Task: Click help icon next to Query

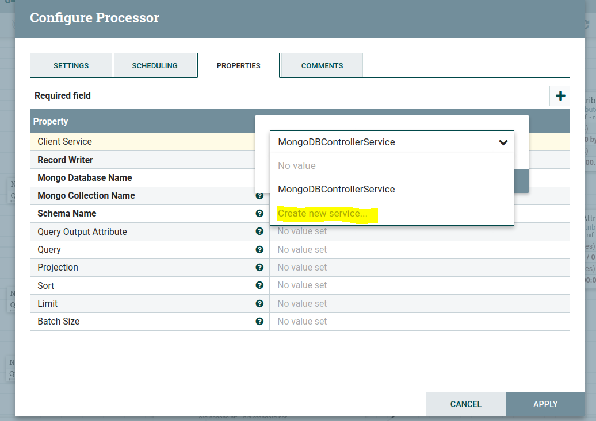Action: [259, 250]
